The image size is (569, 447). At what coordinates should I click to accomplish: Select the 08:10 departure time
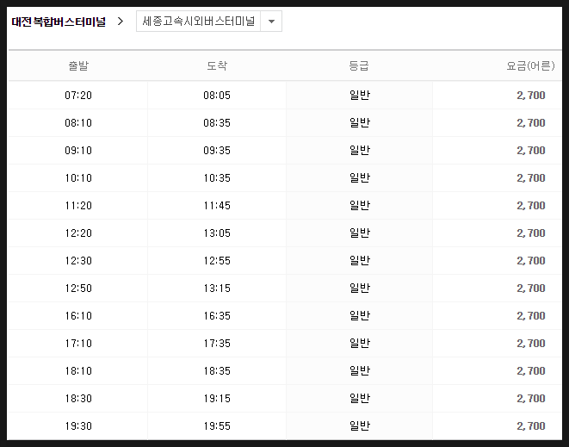78,123
